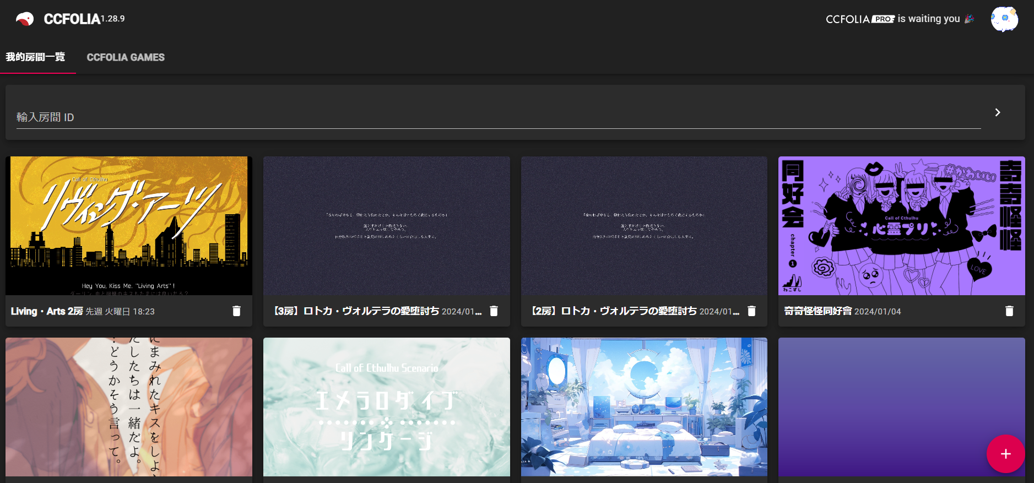Viewport: 1034px width, 483px height.
Task: Delete the【3房】ロトカ・ヴォルテラ room
Action: 494,311
